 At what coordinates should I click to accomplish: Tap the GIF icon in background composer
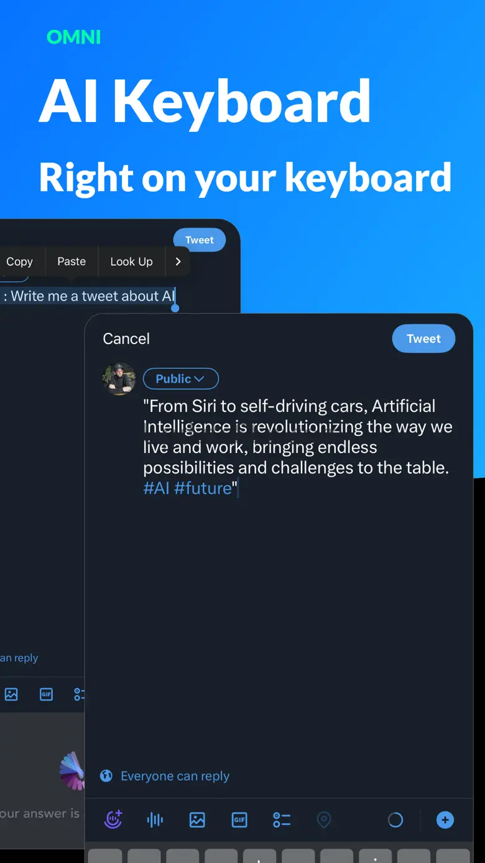[47, 694]
